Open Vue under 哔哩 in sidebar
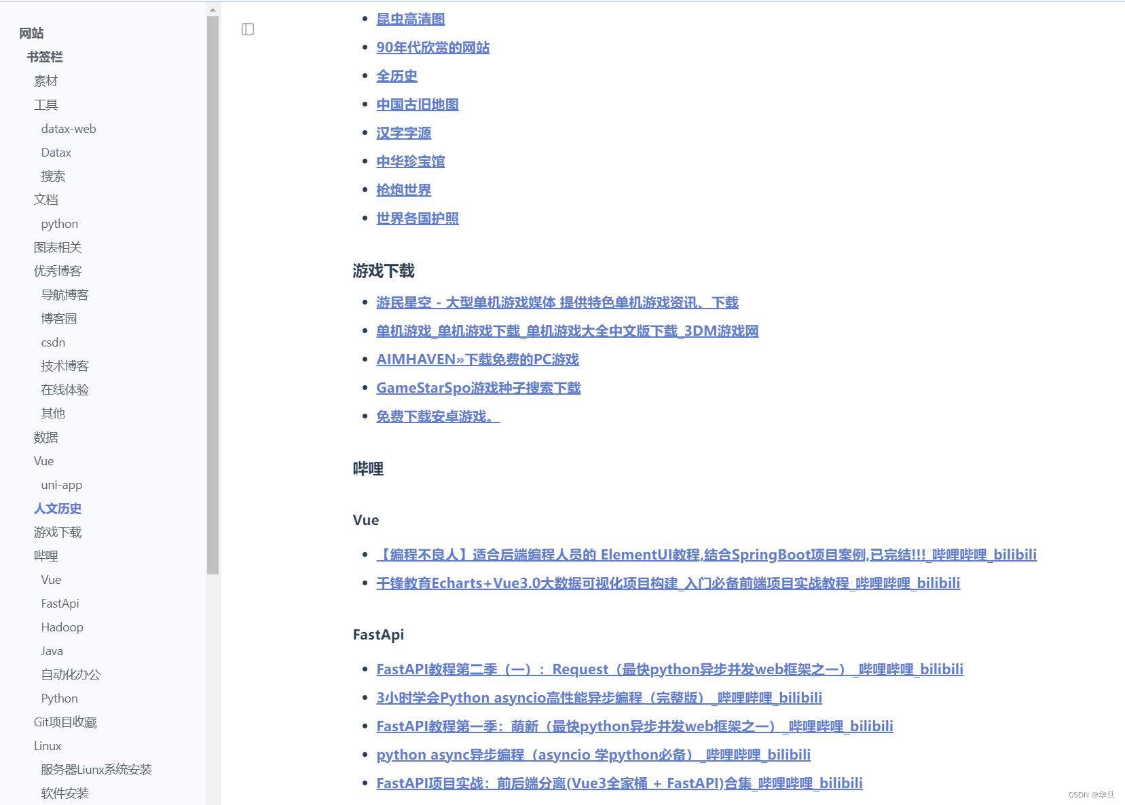The height and width of the screenshot is (805, 1125). coord(51,579)
